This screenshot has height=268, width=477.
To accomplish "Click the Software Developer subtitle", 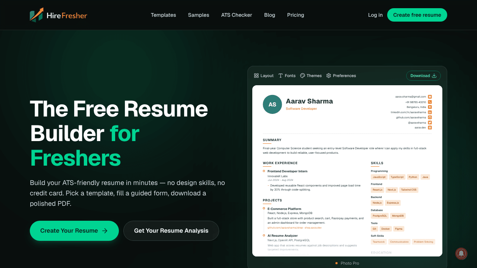I will [x=301, y=109].
